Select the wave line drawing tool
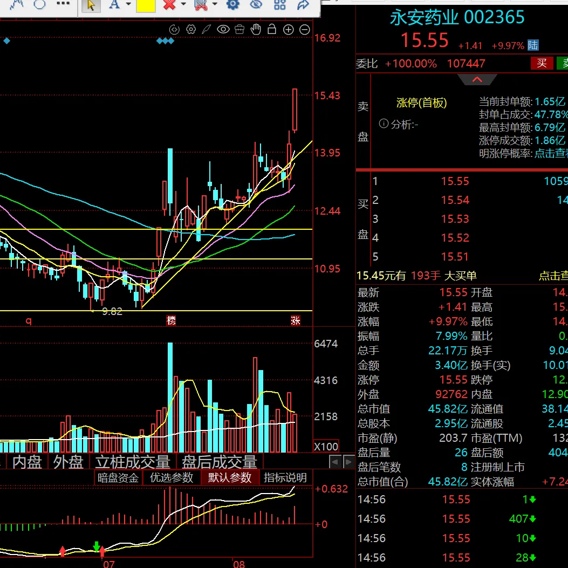 click(16, 4)
